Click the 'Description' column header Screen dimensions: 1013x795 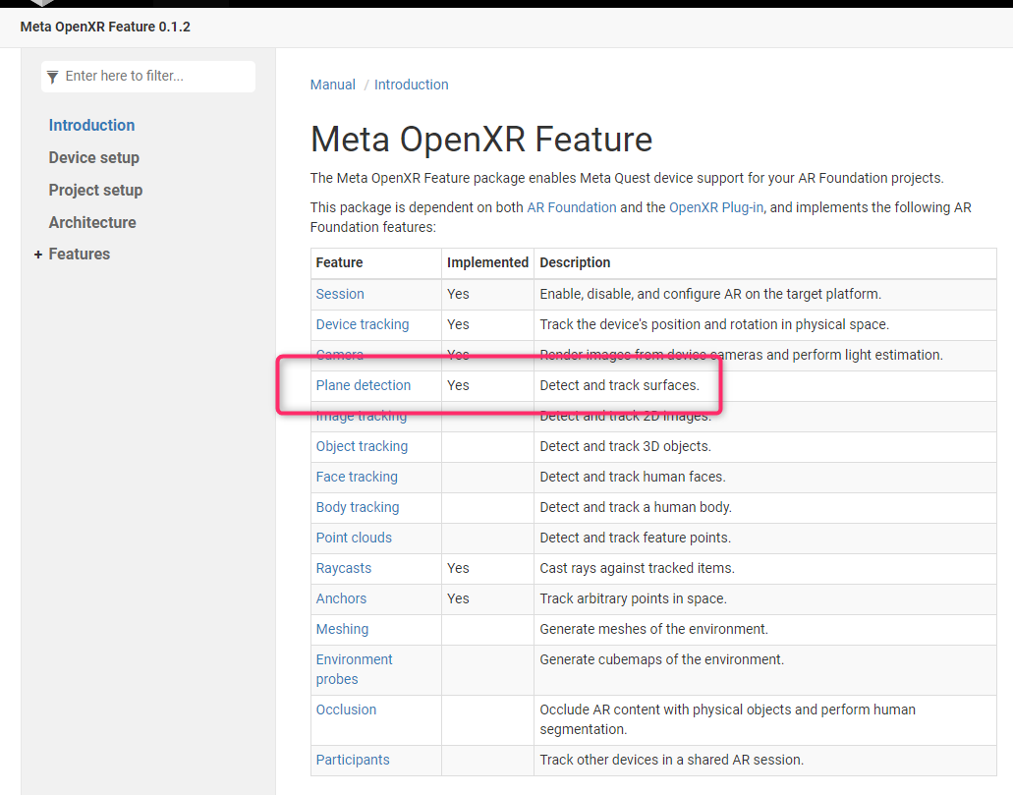pos(575,262)
